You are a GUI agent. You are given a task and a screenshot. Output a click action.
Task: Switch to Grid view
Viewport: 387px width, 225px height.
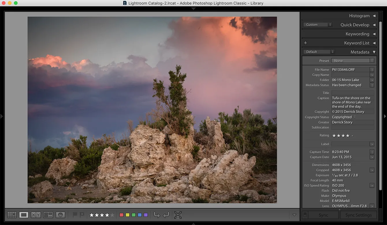point(12,215)
